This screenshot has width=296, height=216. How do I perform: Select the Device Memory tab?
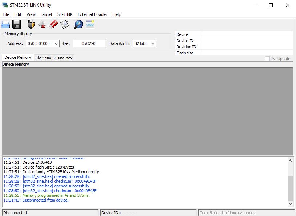point(18,57)
